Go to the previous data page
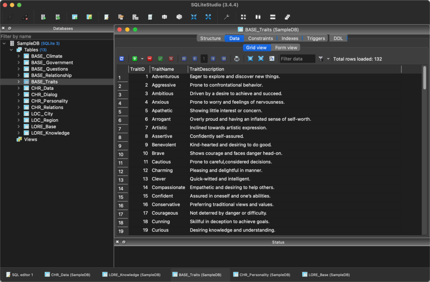Viewport: 430px width, 282px height. coord(195,59)
